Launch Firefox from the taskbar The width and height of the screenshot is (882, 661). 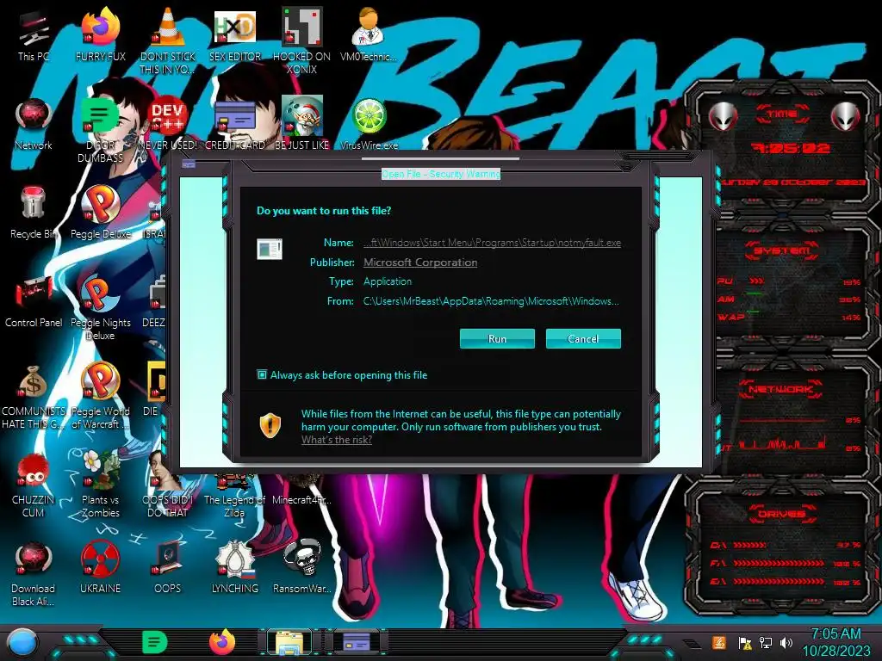click(x=222, y=642)
